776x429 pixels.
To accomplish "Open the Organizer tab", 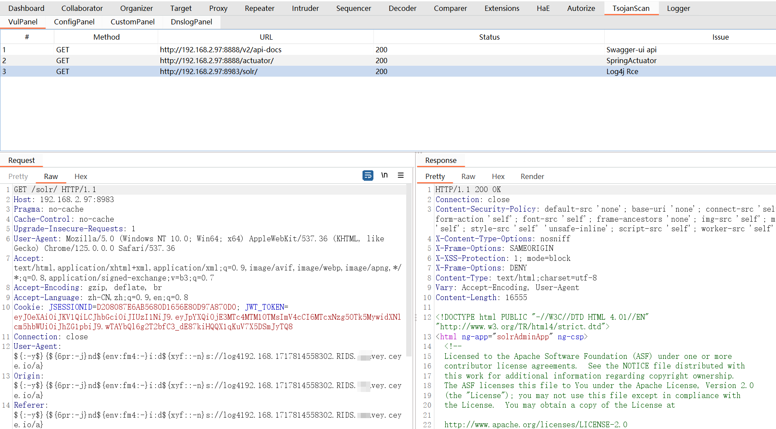I will click(x=136, y=8).
